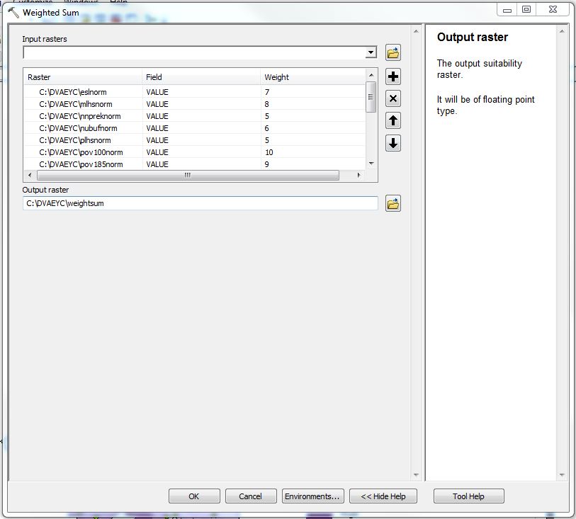The height and width of the screenshot is (519, 576).
Task: Click the Output raster path field
Action: pyautogui.click(x=200, y=203)
